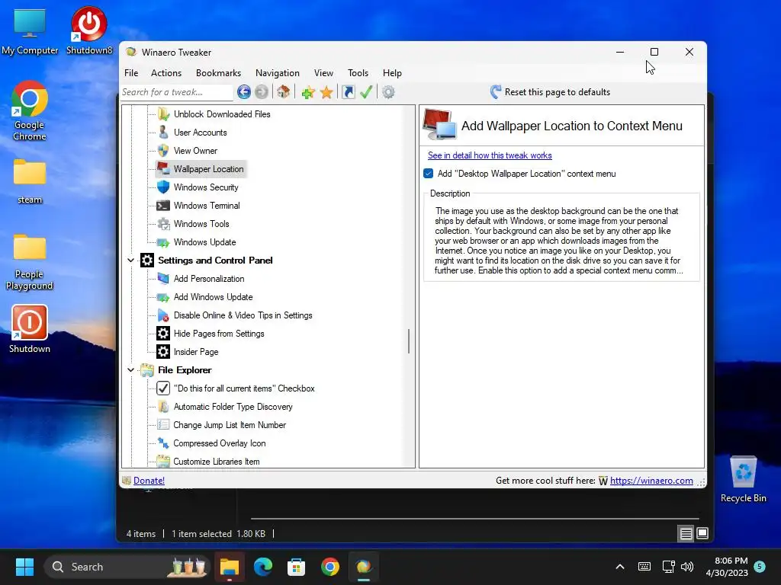781x585 pixels.
Task: Click the View Owner shield icon
Action: coord(163,151)
